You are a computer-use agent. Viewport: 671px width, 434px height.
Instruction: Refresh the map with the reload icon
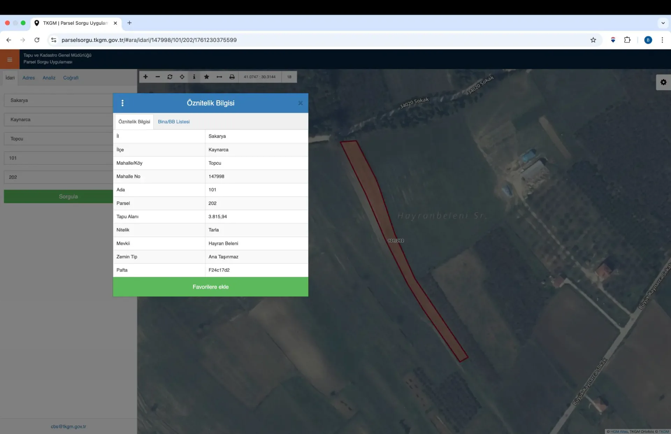tap(170, 77)
